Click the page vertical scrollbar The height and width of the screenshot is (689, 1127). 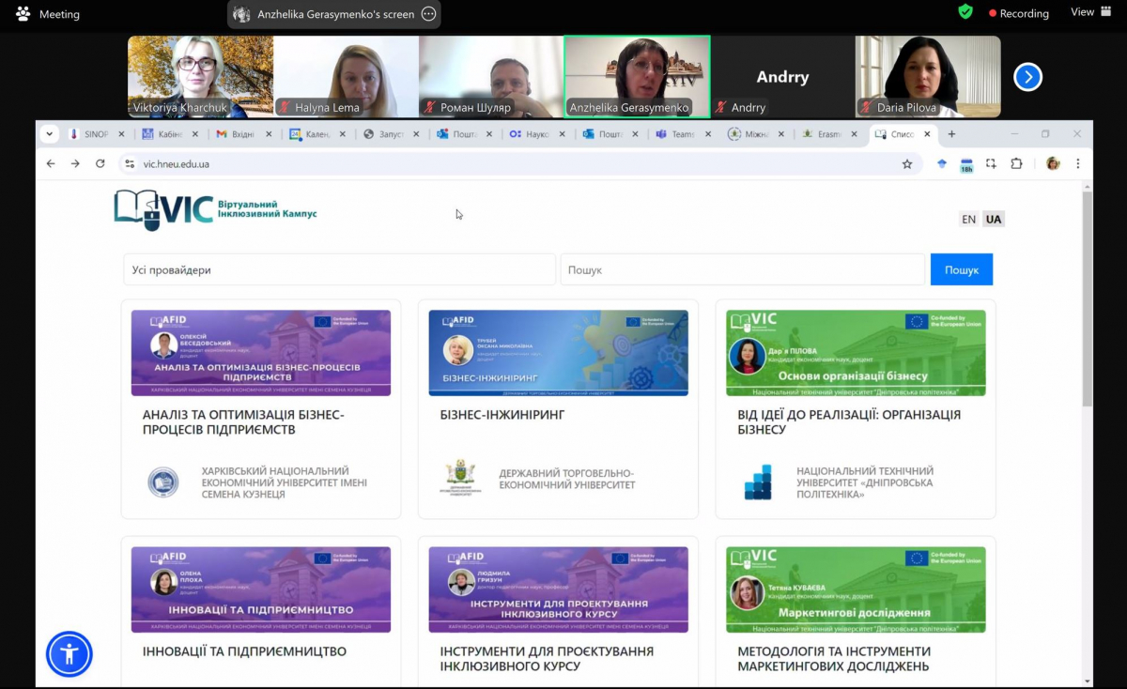coord(1088,299)
